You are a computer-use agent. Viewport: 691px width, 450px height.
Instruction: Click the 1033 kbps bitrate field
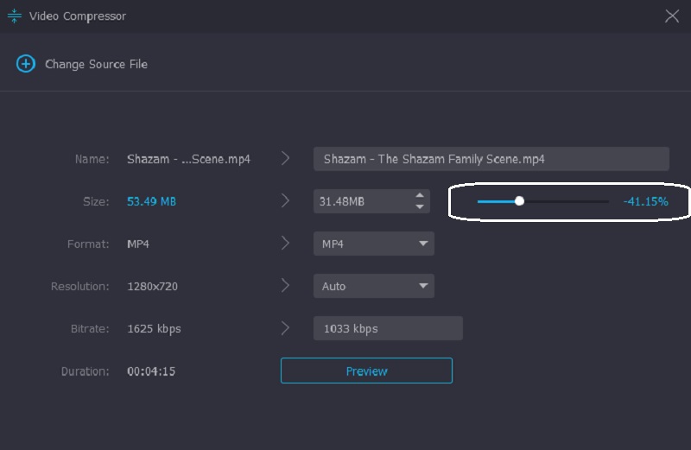(x=388, y=328)
